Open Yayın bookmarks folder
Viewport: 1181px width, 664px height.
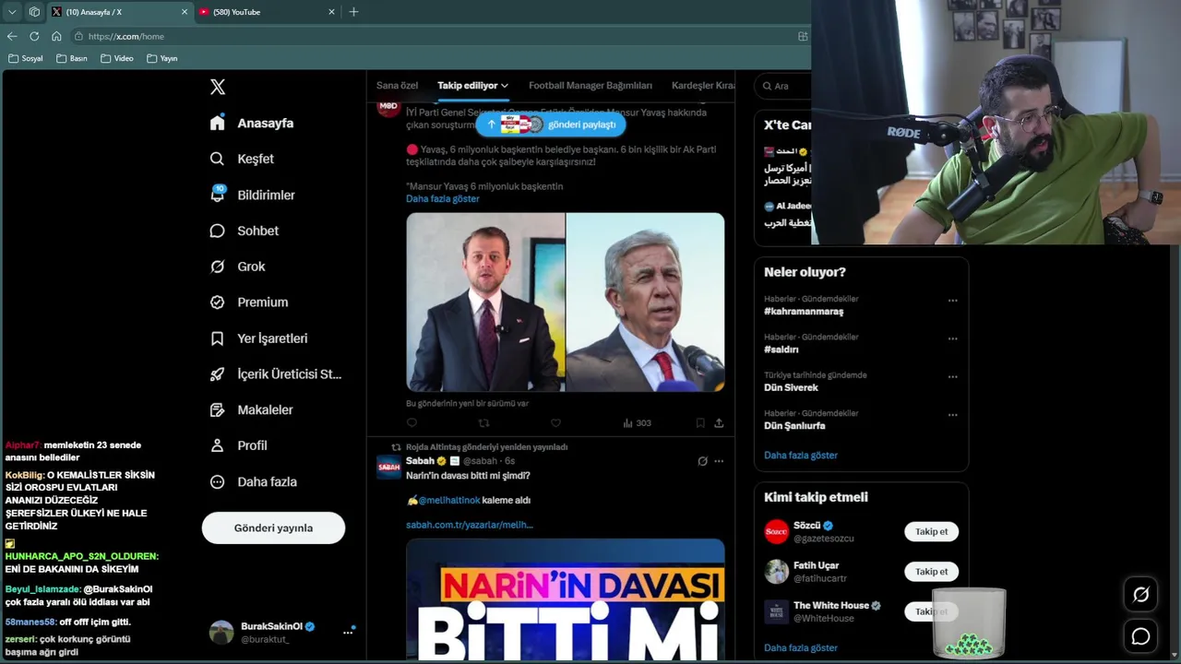pos(162,58)
